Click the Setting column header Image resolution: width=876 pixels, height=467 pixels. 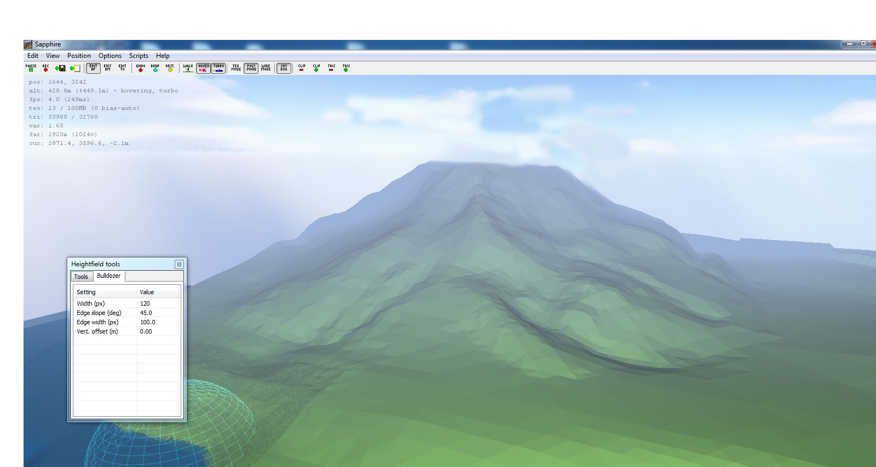pyautogui.click(x=105, y=292)
